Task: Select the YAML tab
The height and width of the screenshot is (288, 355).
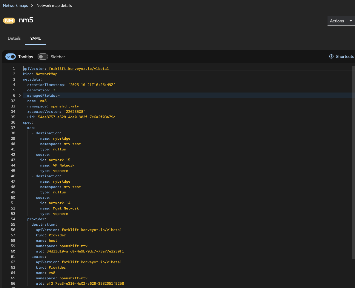Action: (36, 38)
